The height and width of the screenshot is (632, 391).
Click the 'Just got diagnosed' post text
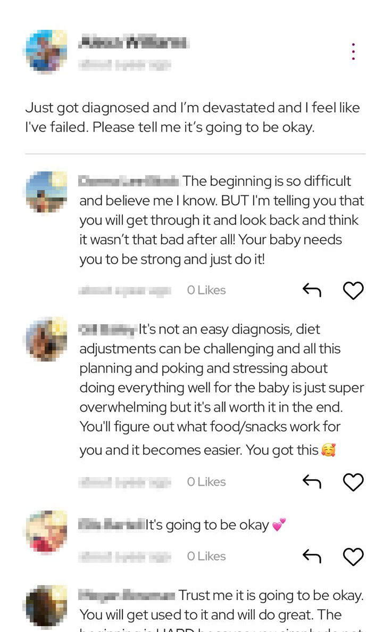(193, 118)
